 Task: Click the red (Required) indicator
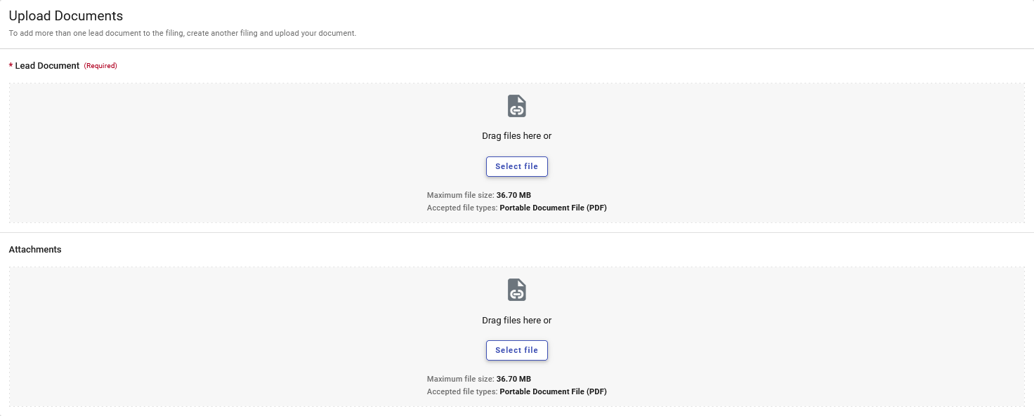tap(100, 66)
